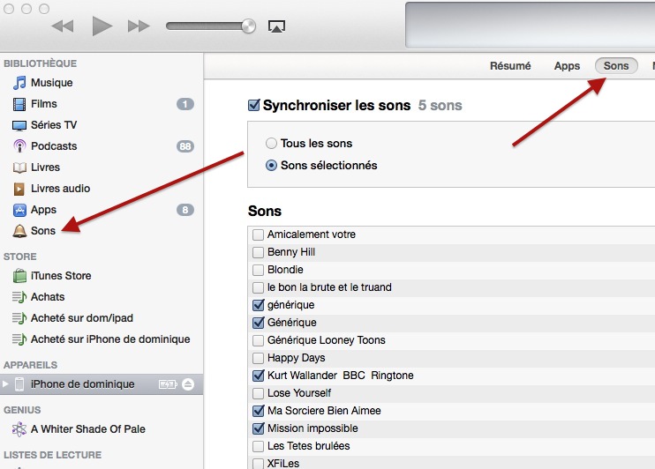The image size is (655, 469).
Task: Open Podcasts in the library sidebar
Action: click(x=54, y=146)
